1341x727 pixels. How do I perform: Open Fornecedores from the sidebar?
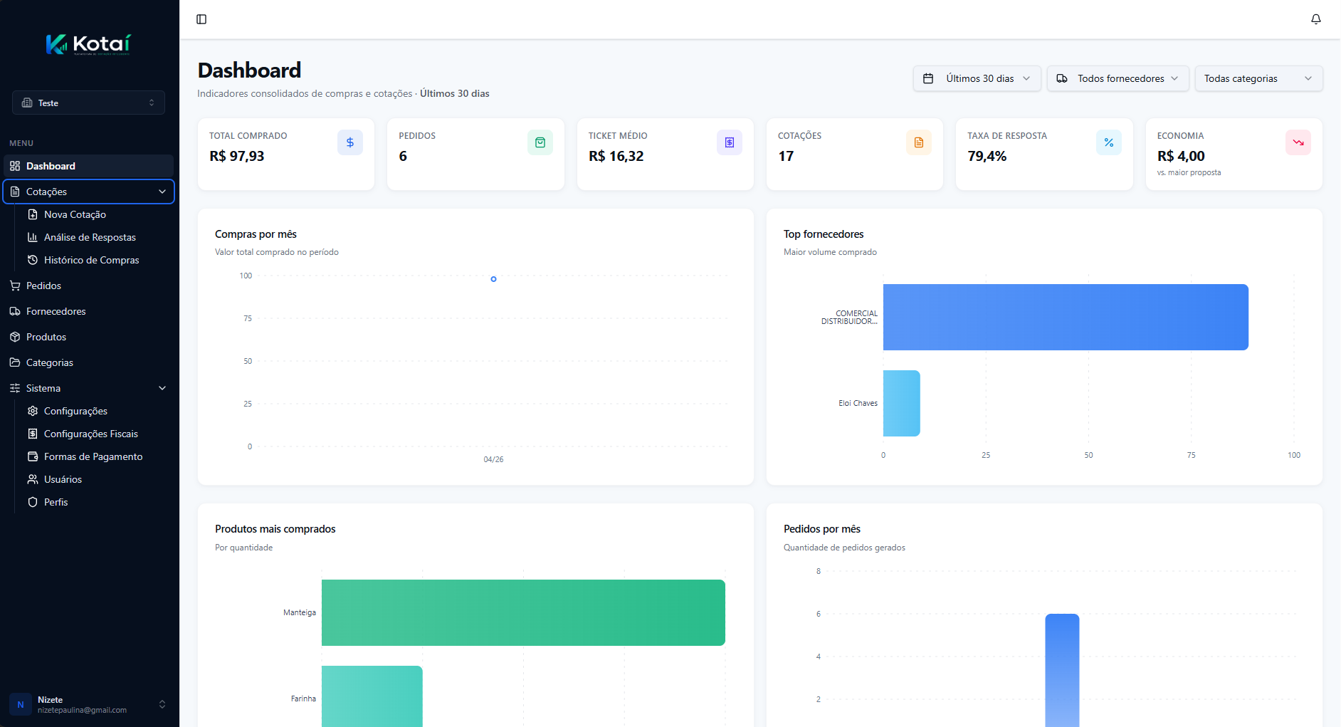(56, 311)
